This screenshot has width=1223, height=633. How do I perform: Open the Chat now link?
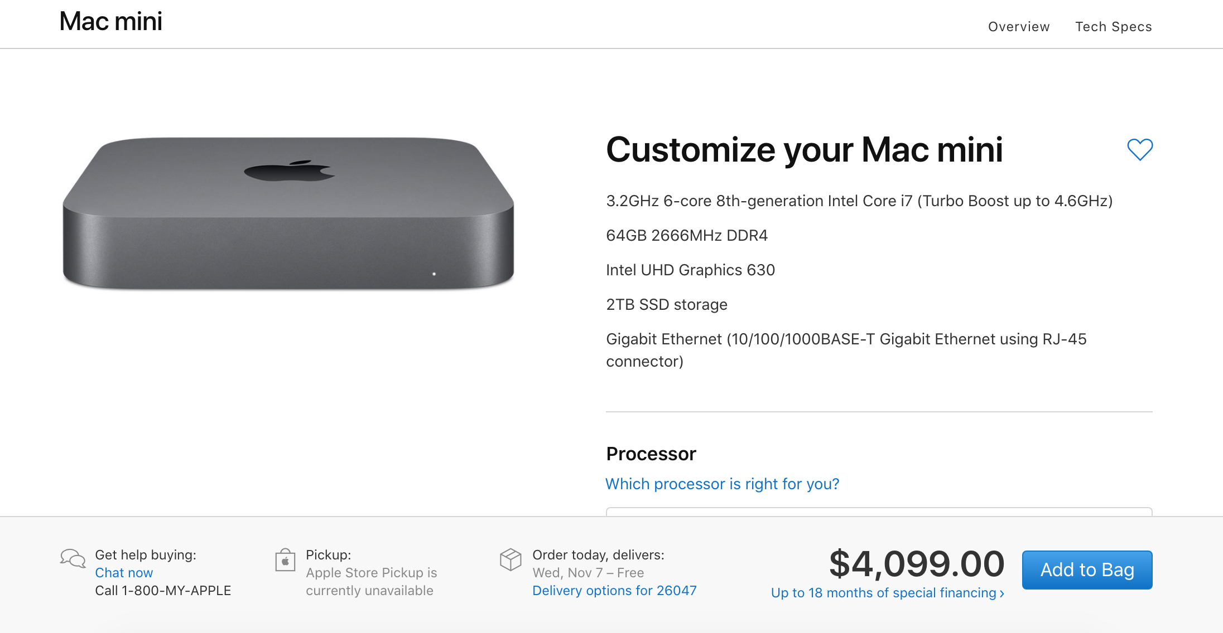click(x=124, y=573)
